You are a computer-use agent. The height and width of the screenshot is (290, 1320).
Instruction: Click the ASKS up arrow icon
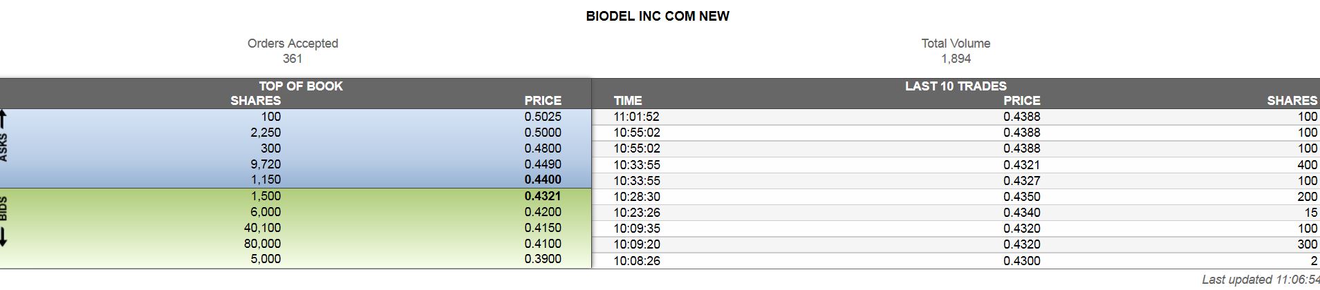tap(3, 119)
